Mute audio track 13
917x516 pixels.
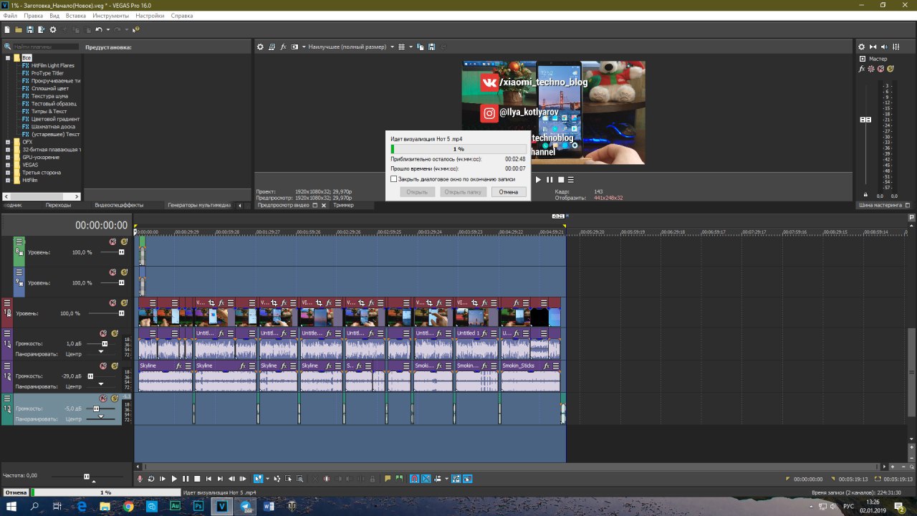(103, 398)
